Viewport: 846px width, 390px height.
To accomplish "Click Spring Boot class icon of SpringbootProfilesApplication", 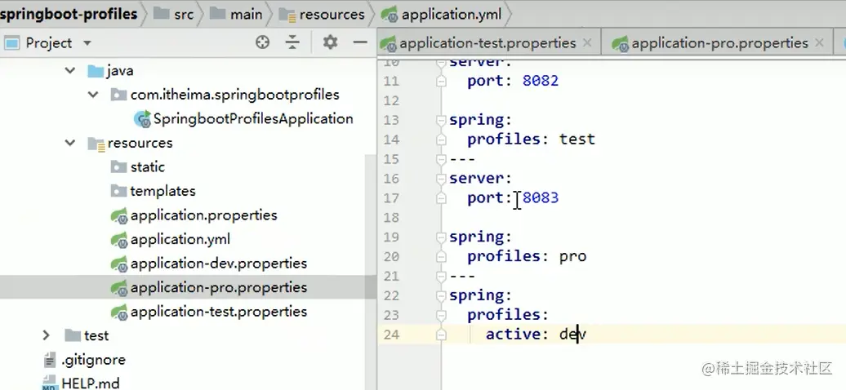I will click(x=142, y=118).
